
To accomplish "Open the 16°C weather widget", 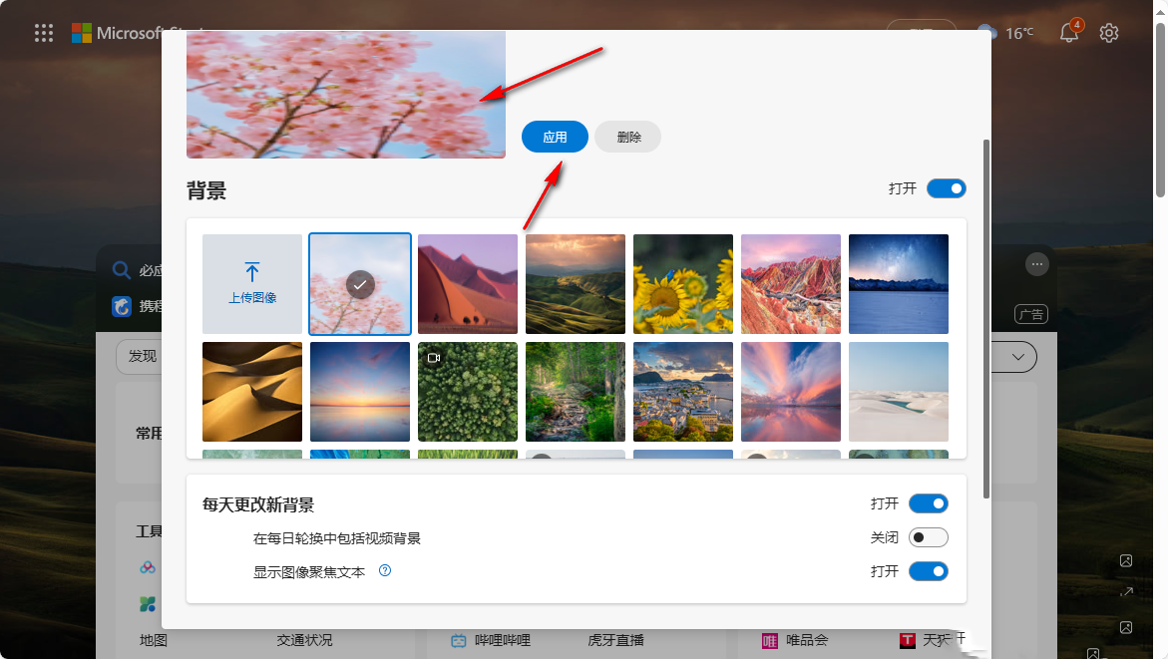I will (x=1005, y=33).
